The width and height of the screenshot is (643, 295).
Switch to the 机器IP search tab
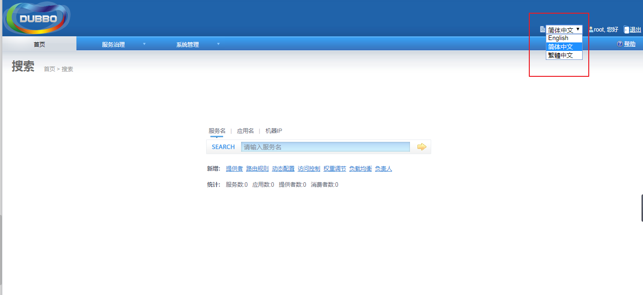[272, 131]
